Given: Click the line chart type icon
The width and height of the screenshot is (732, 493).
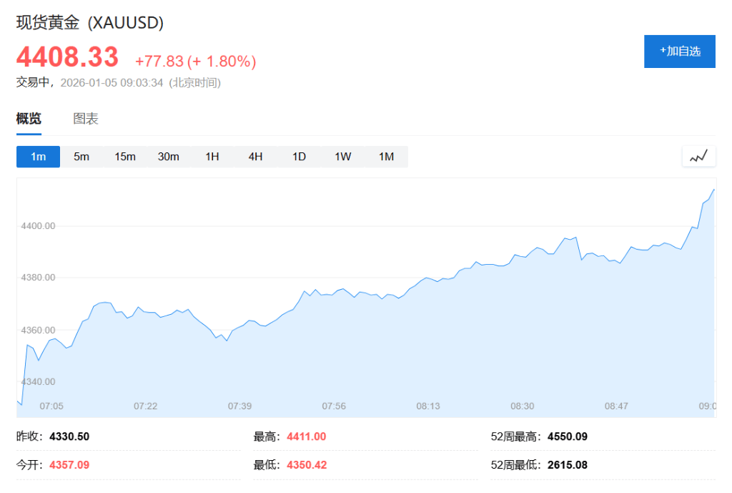Looking at the screenshot, I should pyautogui.click(x=698, y=156).
